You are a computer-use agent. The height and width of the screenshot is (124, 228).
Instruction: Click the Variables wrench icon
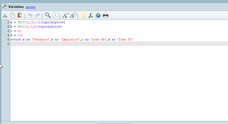[5, 6]
